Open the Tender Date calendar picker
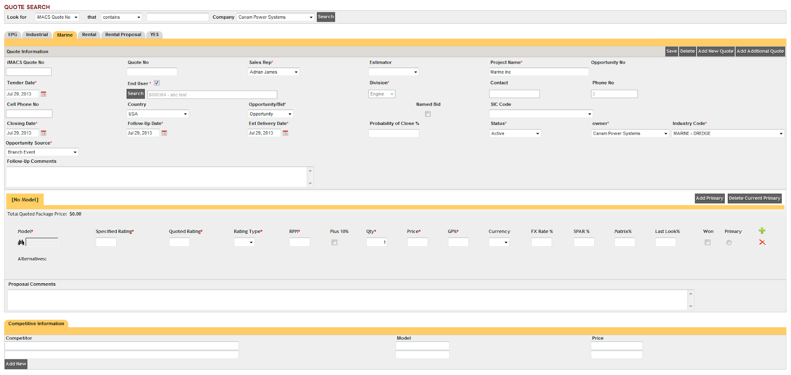The image size is (791, 375). pos(44,94)
